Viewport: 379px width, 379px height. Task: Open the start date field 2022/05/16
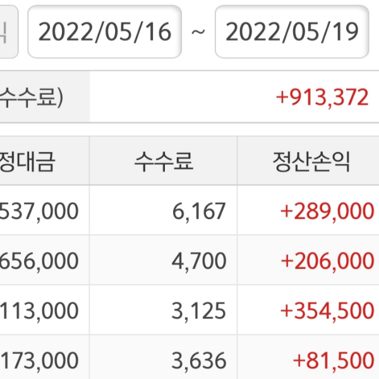point(104,32)
